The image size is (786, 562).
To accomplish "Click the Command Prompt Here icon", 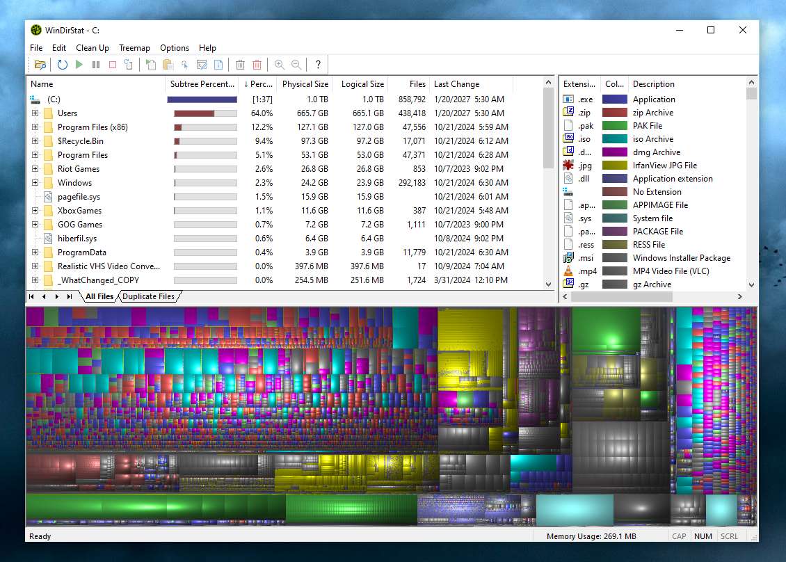I will 202,65.
